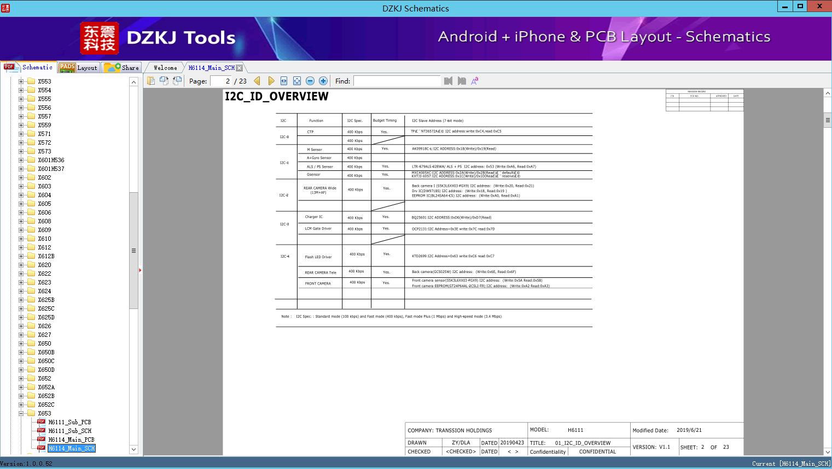832x469 pixels.
Task: Click the red panel collapse arrow
Action: pos(140,270)
